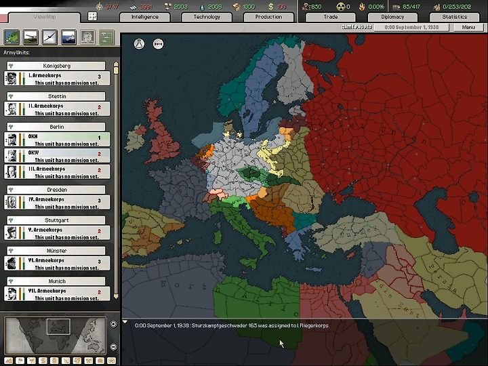Expand the message log triangle
The width and height of the screenshot is (488, 366).
(125, 322)
